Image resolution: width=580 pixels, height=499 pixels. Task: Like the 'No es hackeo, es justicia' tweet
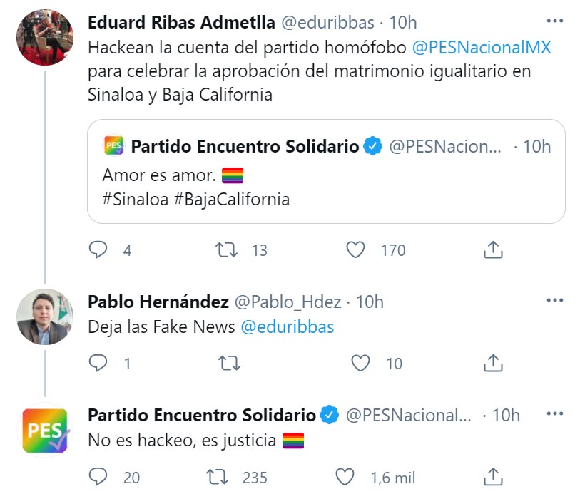345,477
